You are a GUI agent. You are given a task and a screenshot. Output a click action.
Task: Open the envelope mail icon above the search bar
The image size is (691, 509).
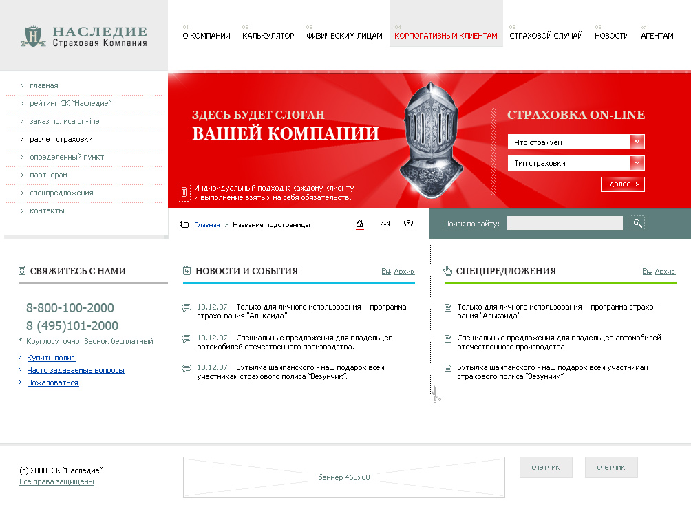click(x=385, y=223)
